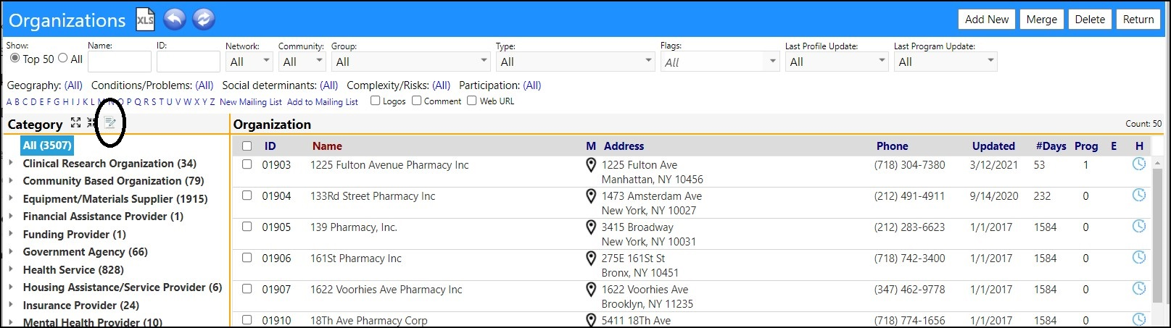Click the Add New button
This screenshot has height=328, width=1171.
tap(987, 20)
